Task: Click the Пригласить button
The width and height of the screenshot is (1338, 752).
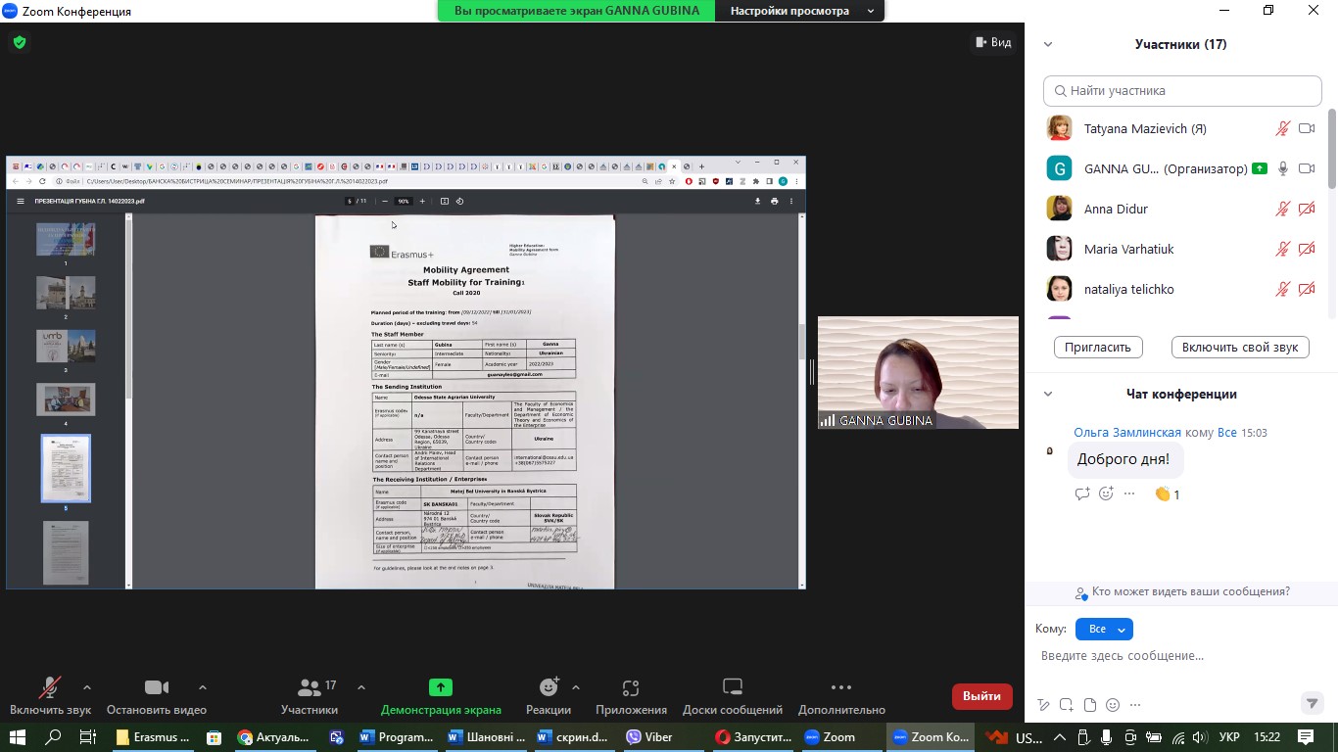Action: click(1098, 347)
